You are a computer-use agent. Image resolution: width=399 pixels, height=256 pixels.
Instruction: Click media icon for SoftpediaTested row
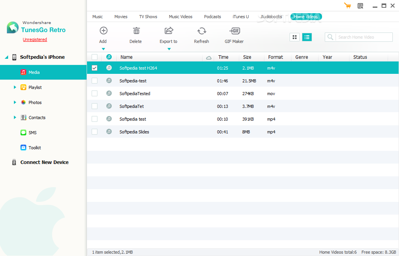pos(109,94)
